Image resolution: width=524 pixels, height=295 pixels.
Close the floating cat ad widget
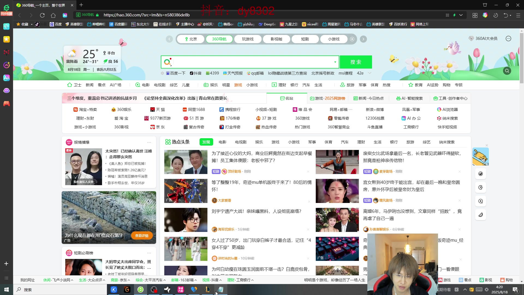487,145
